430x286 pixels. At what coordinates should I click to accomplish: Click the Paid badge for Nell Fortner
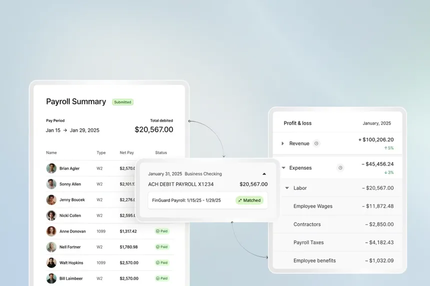(x=162, y=247)
